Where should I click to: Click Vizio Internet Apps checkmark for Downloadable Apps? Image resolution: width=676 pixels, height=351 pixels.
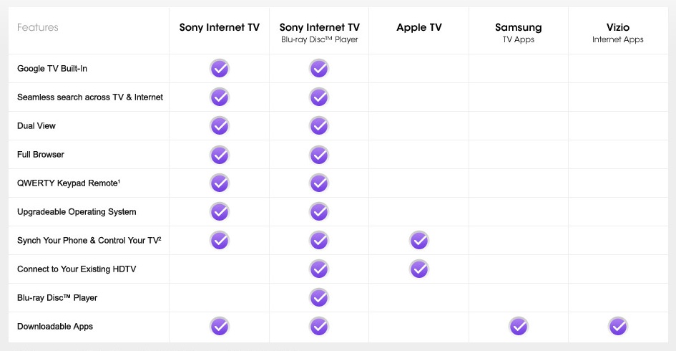[618, 327]
